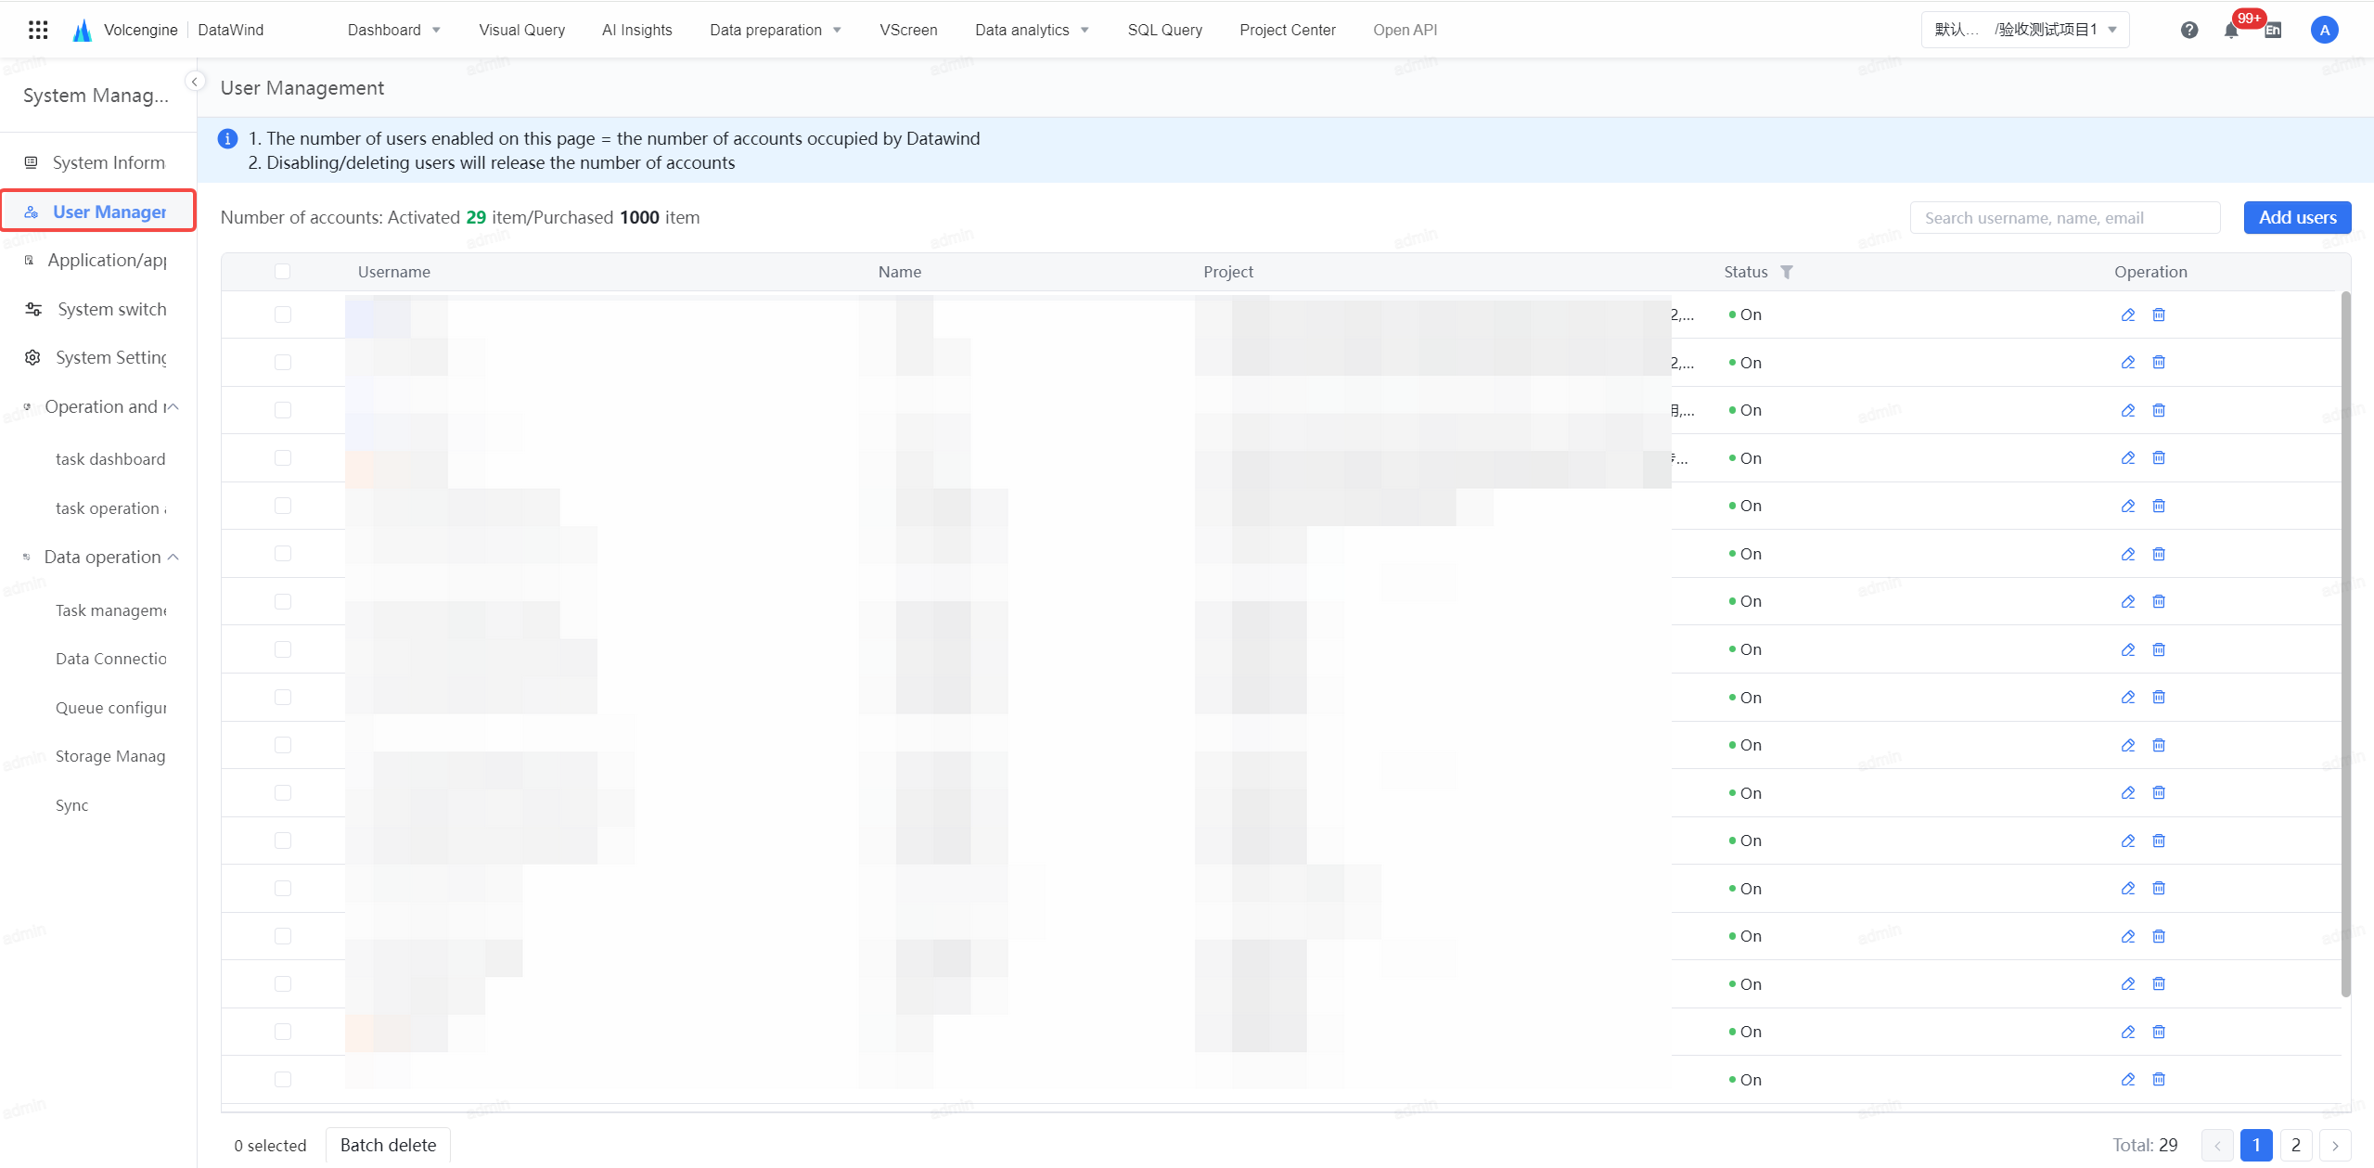Click the Add users button

pos(2298,217)
